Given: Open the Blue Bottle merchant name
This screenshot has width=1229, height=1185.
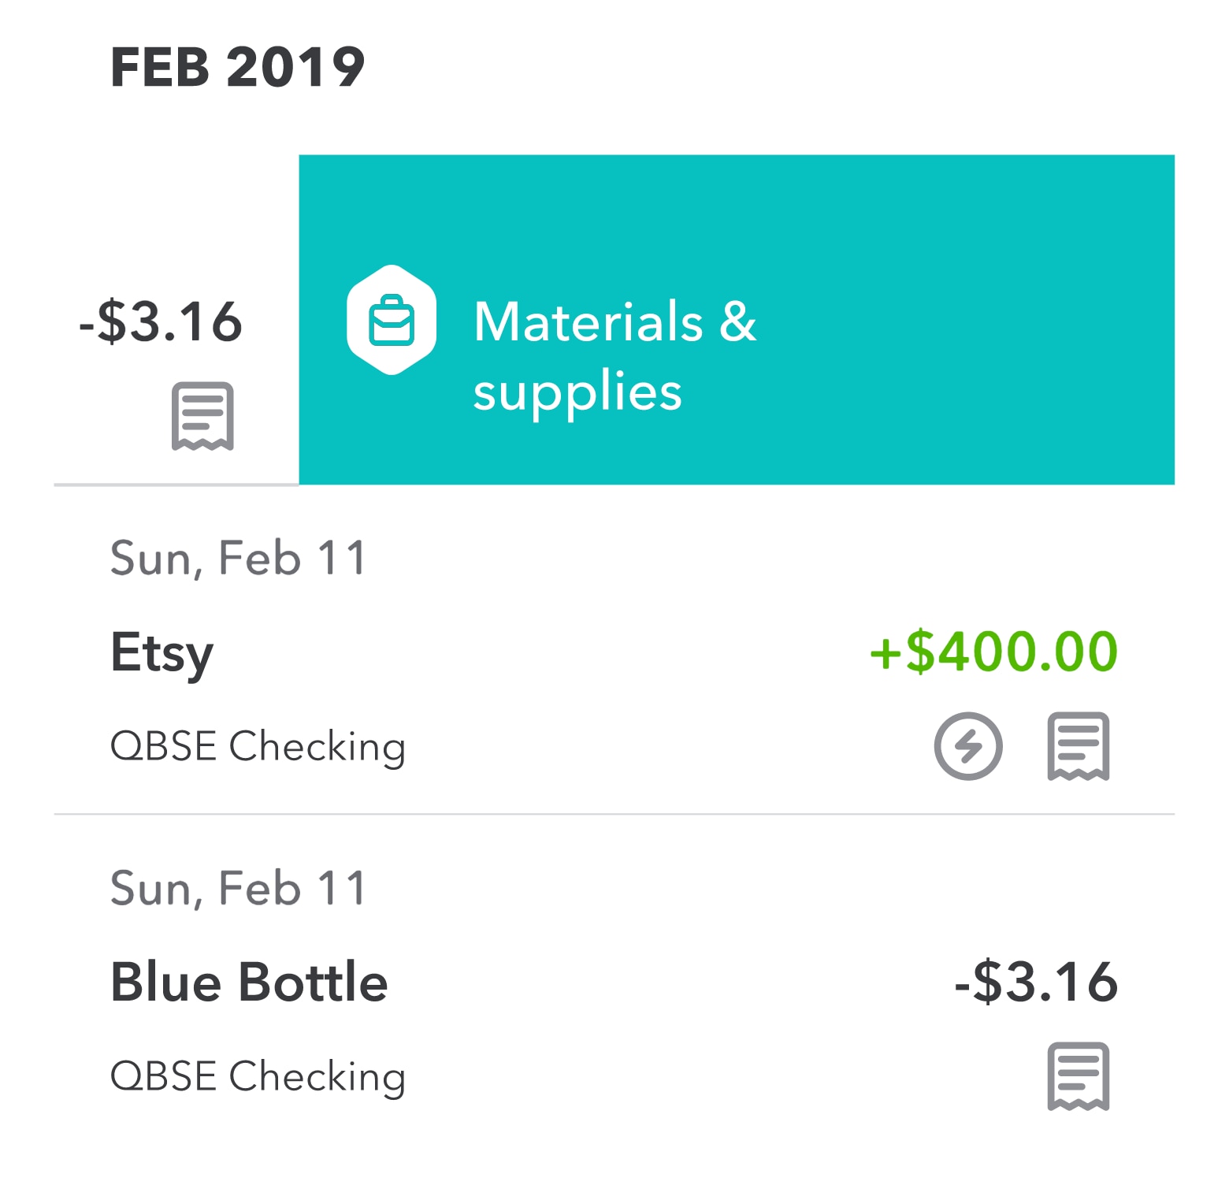Looking at the screenshot, I should tap(249, 983).
